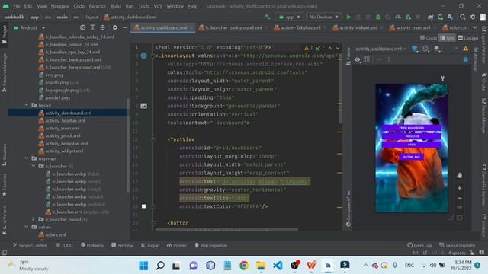This screenshot has height=274, width=488.
Task: Click the night mode icon in preview toolbar
Action: click(x=437, y=49)
